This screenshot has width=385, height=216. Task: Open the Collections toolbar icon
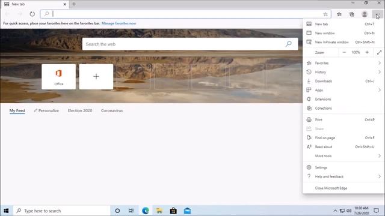(x=352, y=14)
